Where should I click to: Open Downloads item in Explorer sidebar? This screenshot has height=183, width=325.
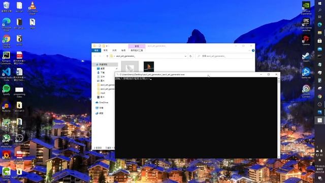103,73
